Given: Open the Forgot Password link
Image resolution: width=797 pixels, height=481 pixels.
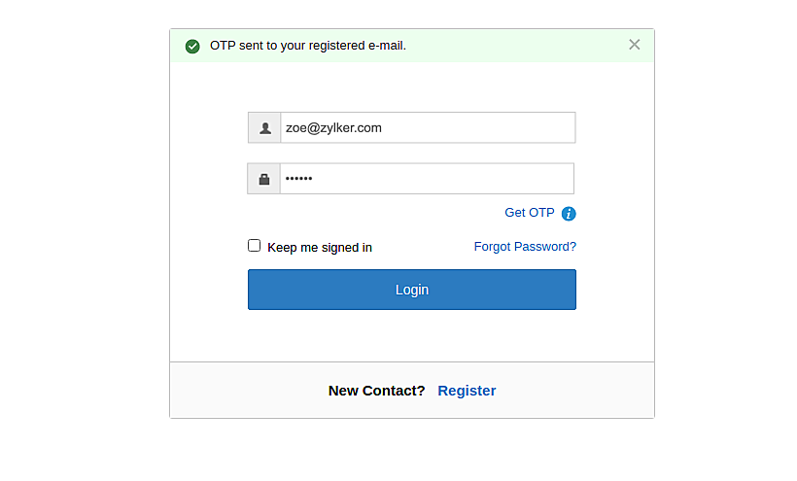Looking at the screenshot, I should pos(525,247).
